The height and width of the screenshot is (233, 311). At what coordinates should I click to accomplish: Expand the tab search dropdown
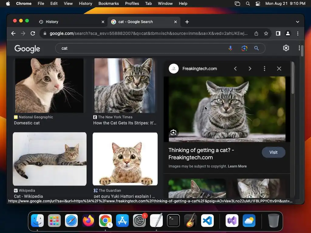(298, 22)
